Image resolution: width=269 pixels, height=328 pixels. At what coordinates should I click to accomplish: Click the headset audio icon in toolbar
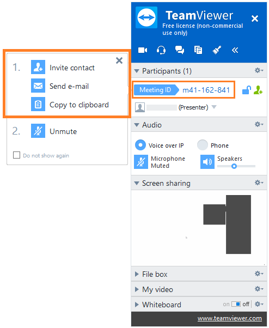[x=161, y=50]
